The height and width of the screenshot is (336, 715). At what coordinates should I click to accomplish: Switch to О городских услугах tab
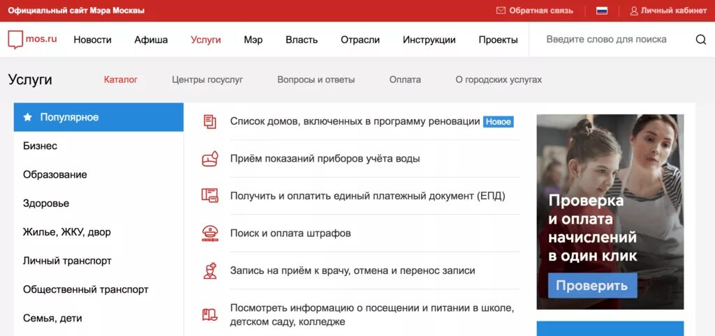coord(499,79)
